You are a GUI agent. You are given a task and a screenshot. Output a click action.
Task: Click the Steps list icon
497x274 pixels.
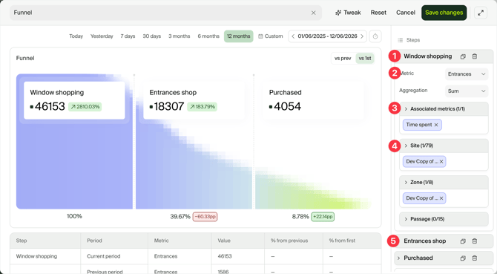401,40
